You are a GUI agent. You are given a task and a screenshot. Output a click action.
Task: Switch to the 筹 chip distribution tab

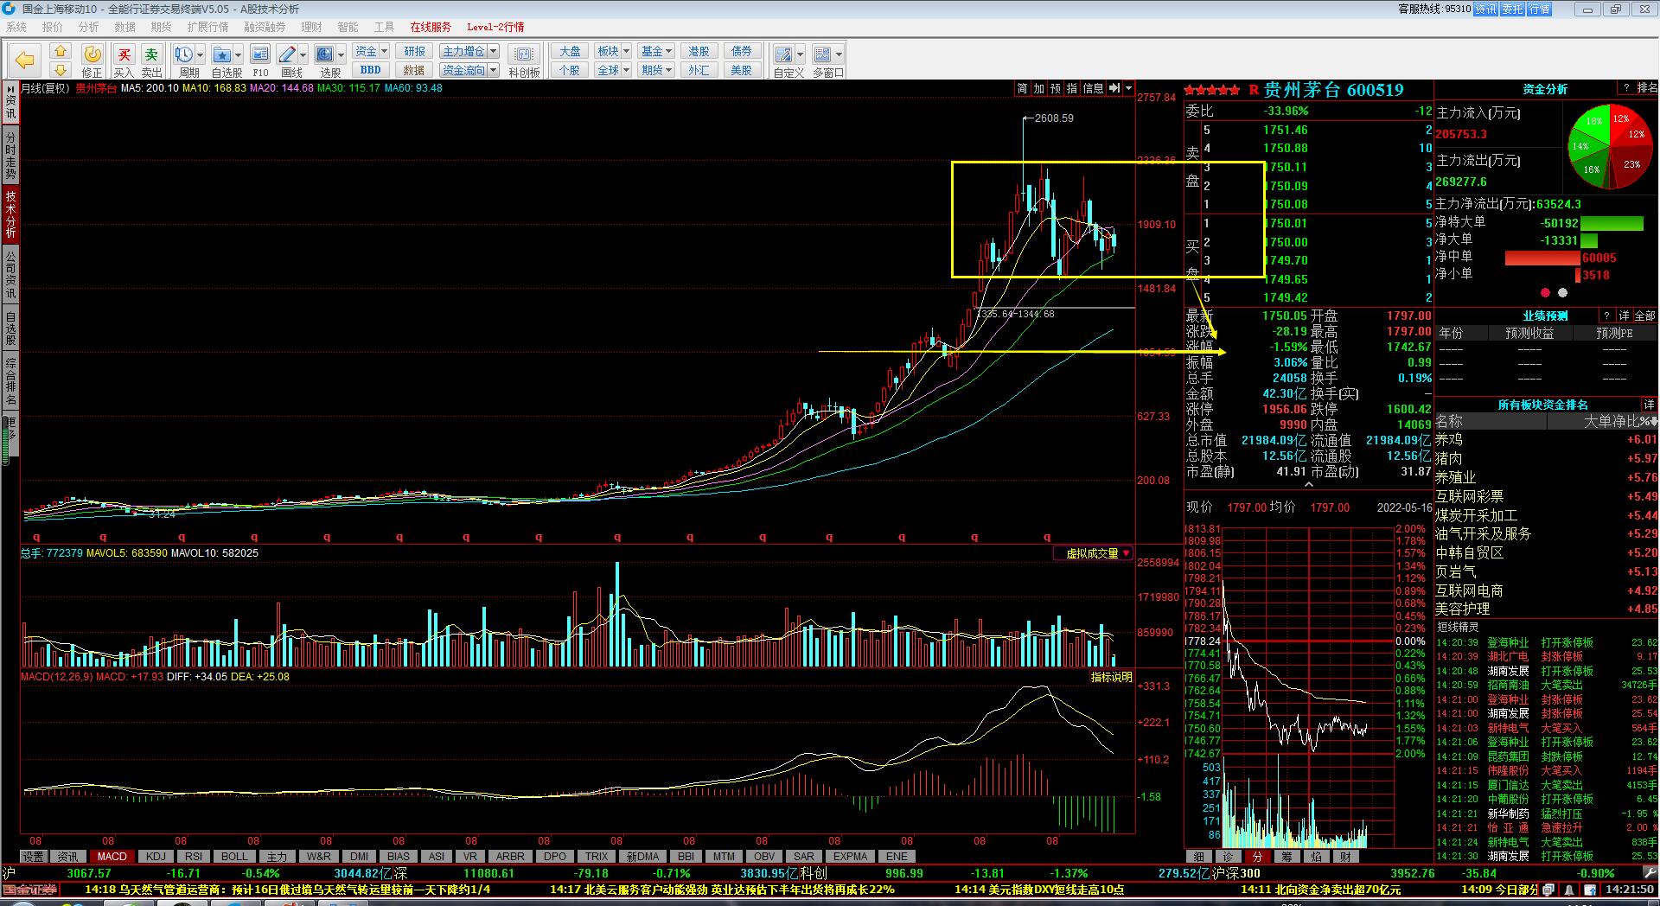pos(1286,857)
